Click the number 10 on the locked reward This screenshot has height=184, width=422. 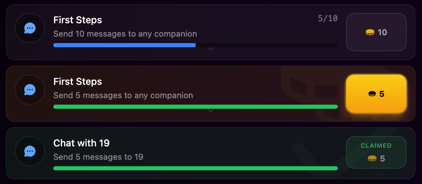point(382,32)
